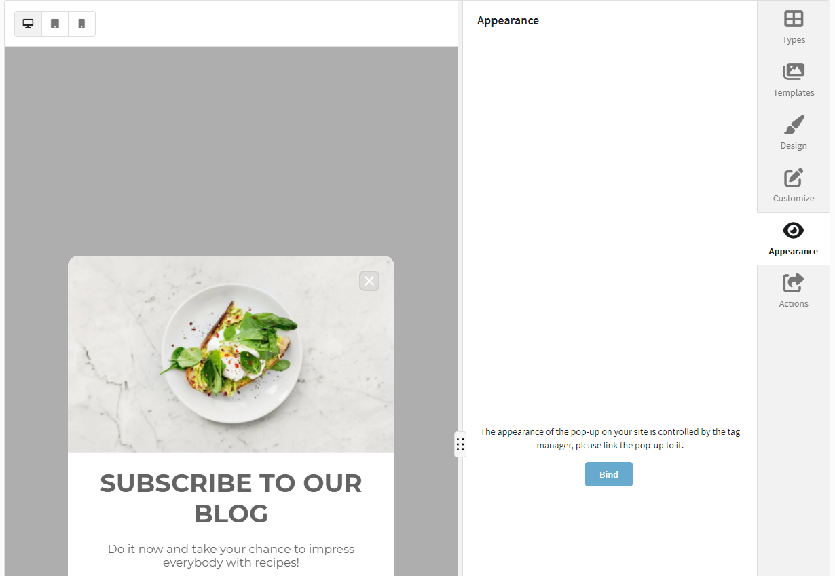
Task: Click the Actions tab label
Action: coord(794,304)
